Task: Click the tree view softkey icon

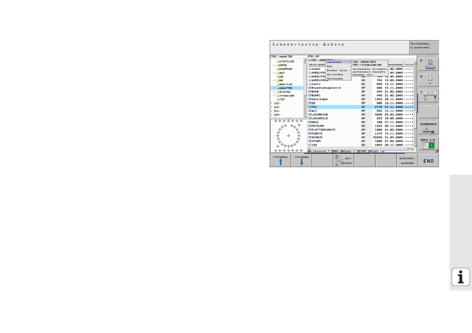Action: point(344,160)
